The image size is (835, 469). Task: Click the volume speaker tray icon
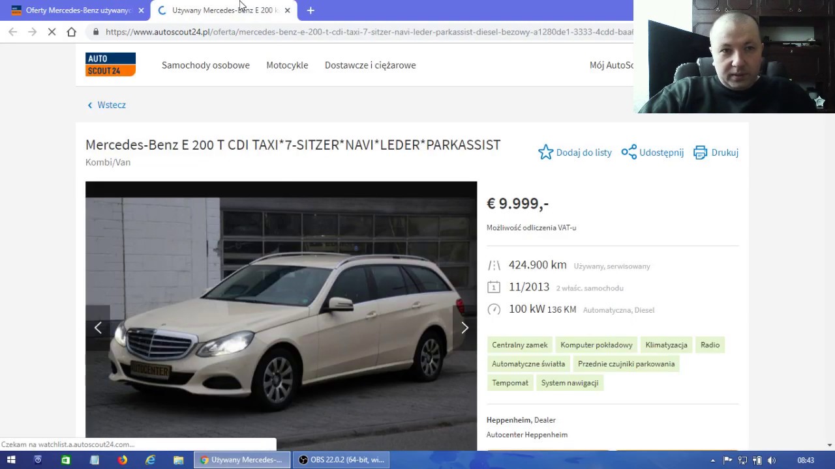(x=772, y=461)
